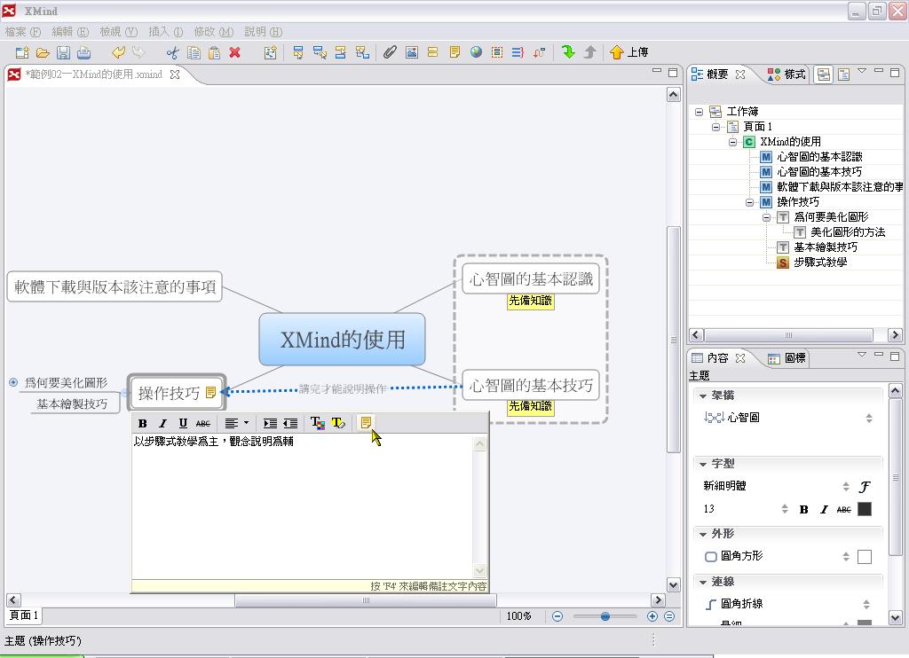Click the Print toolbar icon

click(x=84, y=52)
